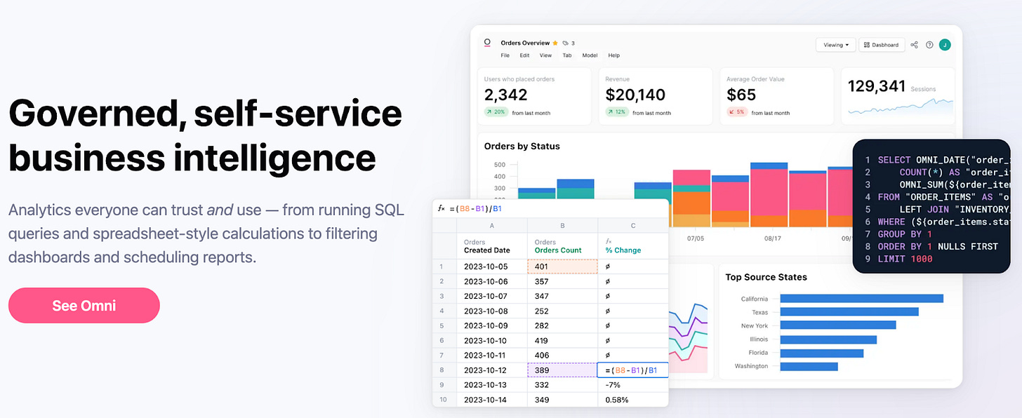Open the Tab menu

(x=567, y=55)
